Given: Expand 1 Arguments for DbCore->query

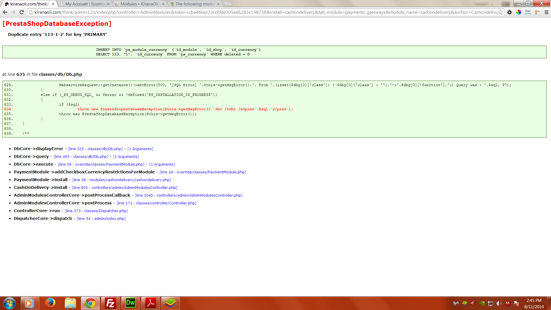Looking at the screenshot, I should 126,157.
